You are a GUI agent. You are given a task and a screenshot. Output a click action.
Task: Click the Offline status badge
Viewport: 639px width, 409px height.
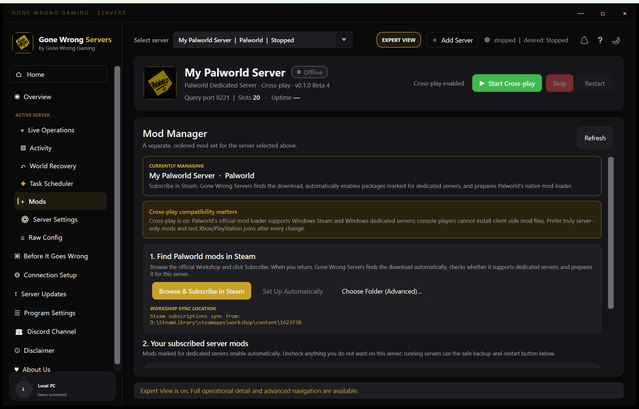309,72
